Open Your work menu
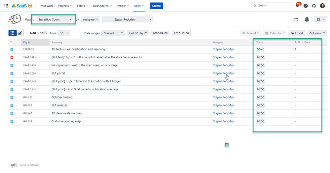The image size is (330, 173). tap(47, 6)
